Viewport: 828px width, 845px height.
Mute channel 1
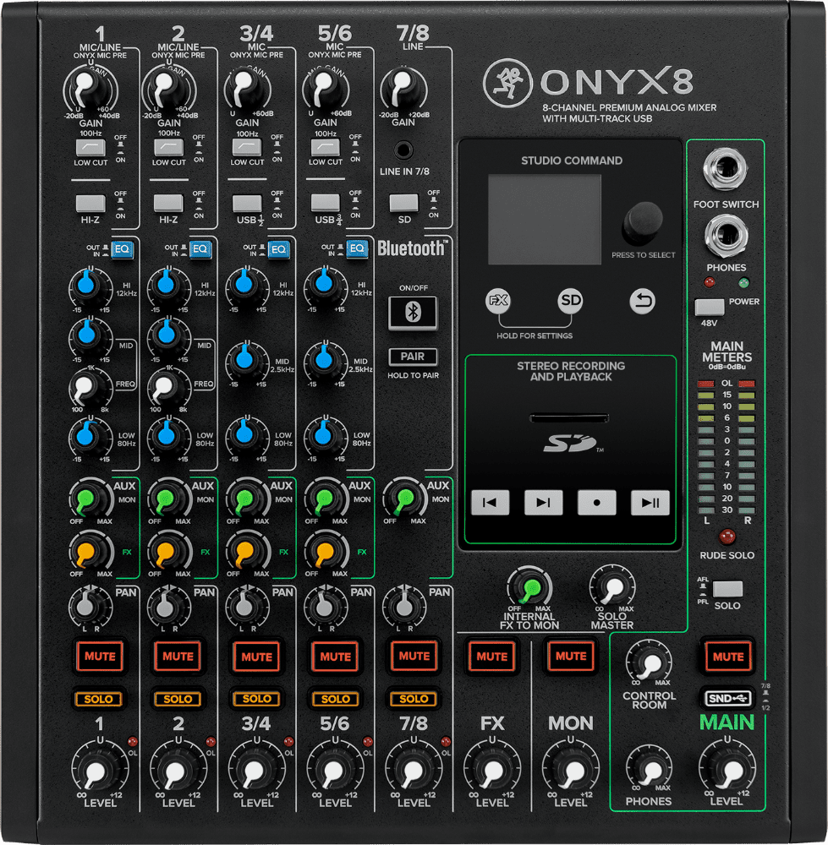(x=100, y=657)
